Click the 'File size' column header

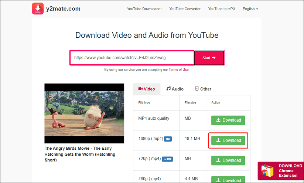pyautogui.click(x=190, y=103)
